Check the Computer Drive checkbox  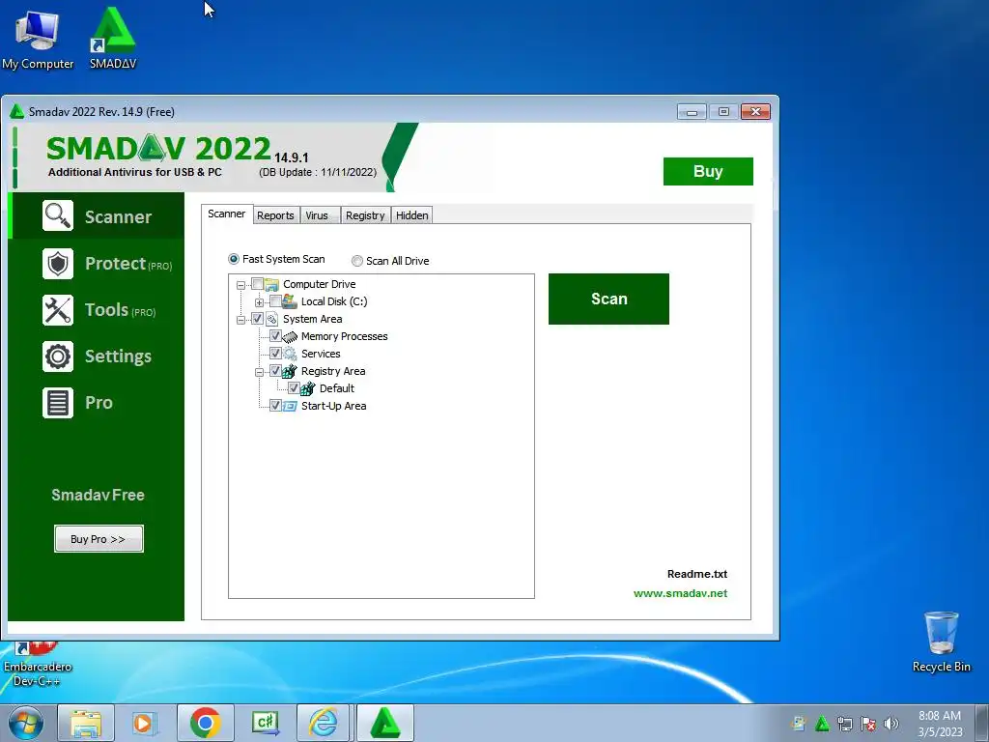[x=257, y=284]
